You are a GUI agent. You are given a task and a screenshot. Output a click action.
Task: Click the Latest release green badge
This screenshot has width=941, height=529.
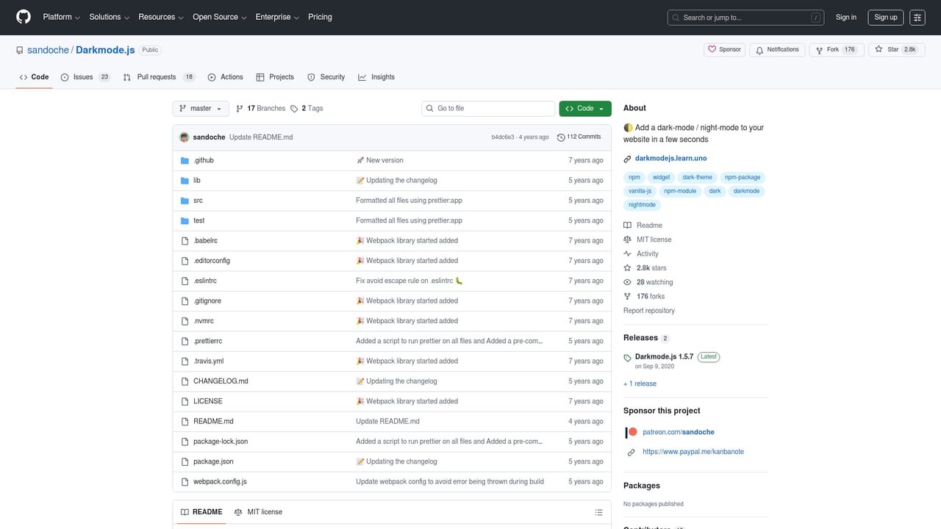[708, 356]
